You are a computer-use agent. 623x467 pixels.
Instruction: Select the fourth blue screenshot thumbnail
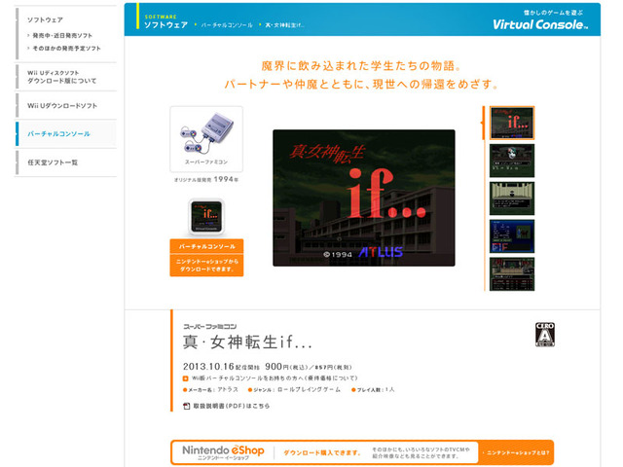point(511,235)
